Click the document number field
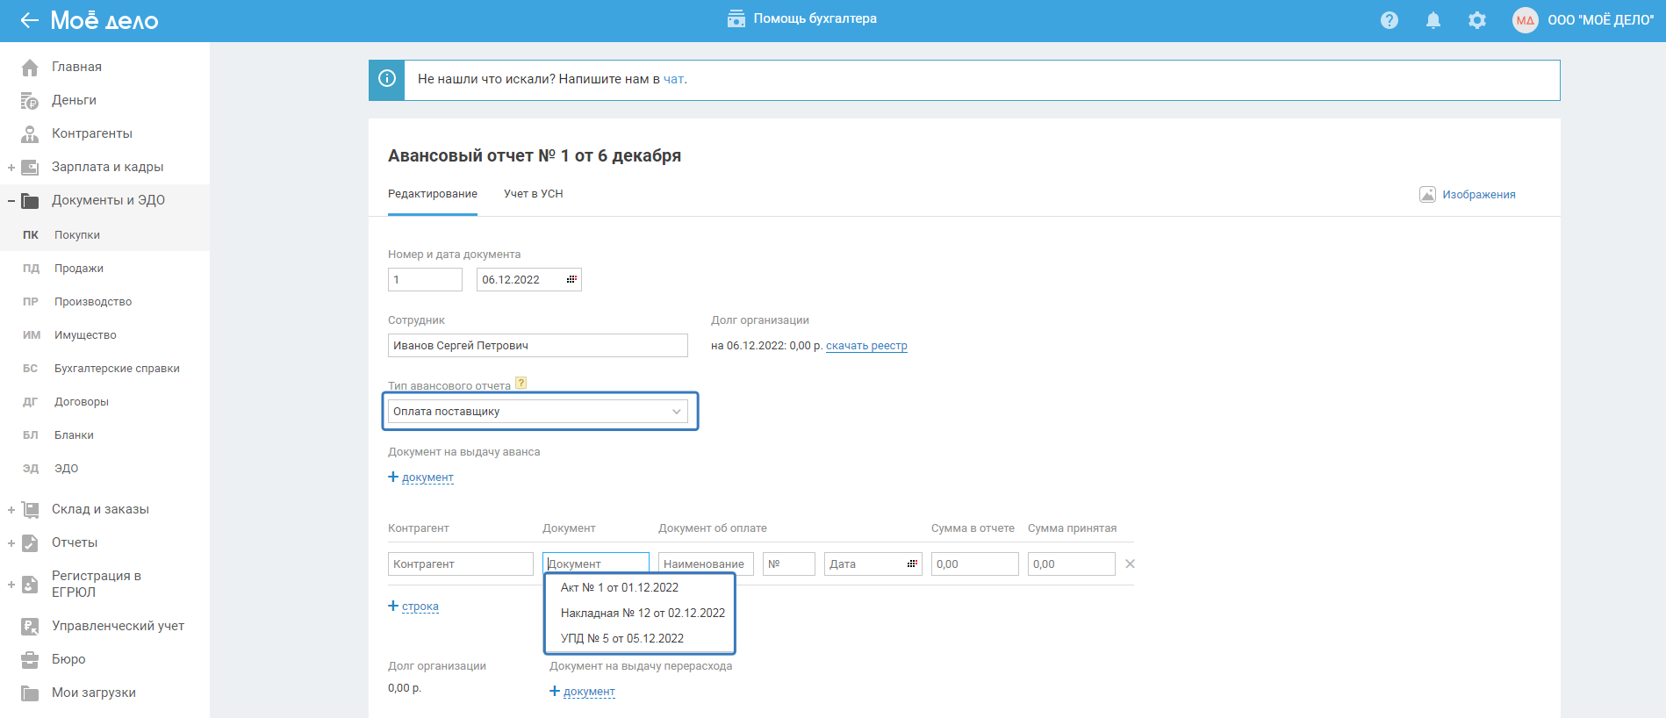This screenshot has width=1666, height=718. coord(425,279)
